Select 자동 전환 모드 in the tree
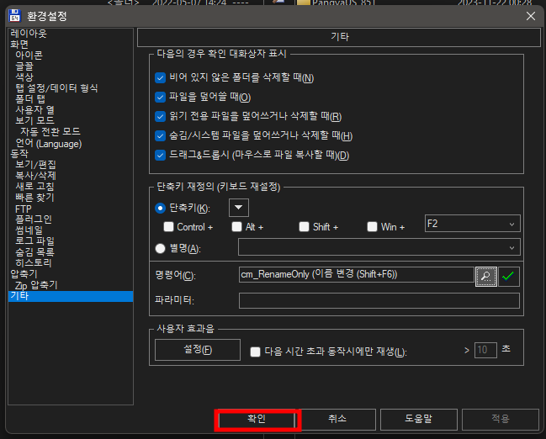This screenshot has width=546, height=439. tap(50, 131)
